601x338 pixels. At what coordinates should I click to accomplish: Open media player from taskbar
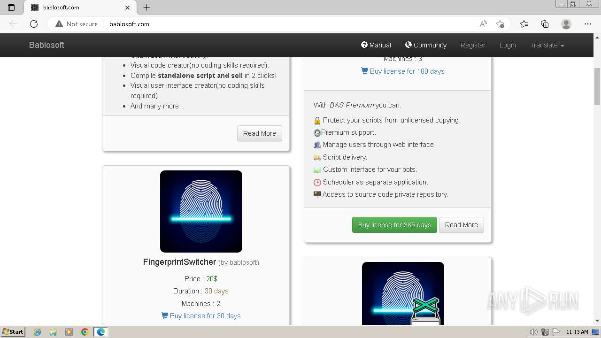69,332
